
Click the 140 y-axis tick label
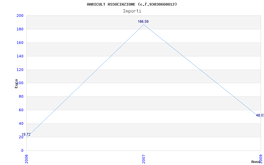pyautogui.click(x=20, y=56)
